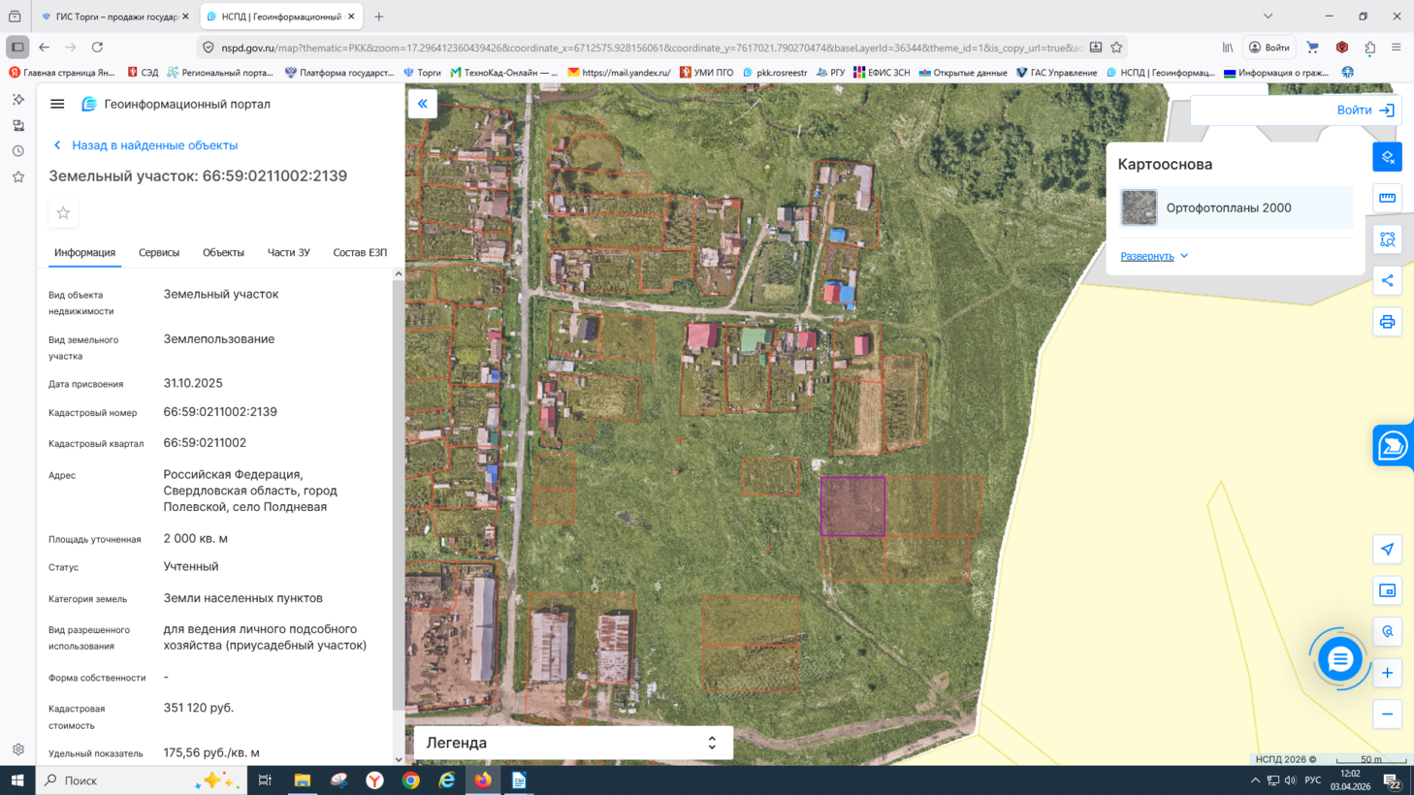Toggle the mini overview map
Screen dimensions: 1414x795
pyautogui.click(x=1387, y=590)
